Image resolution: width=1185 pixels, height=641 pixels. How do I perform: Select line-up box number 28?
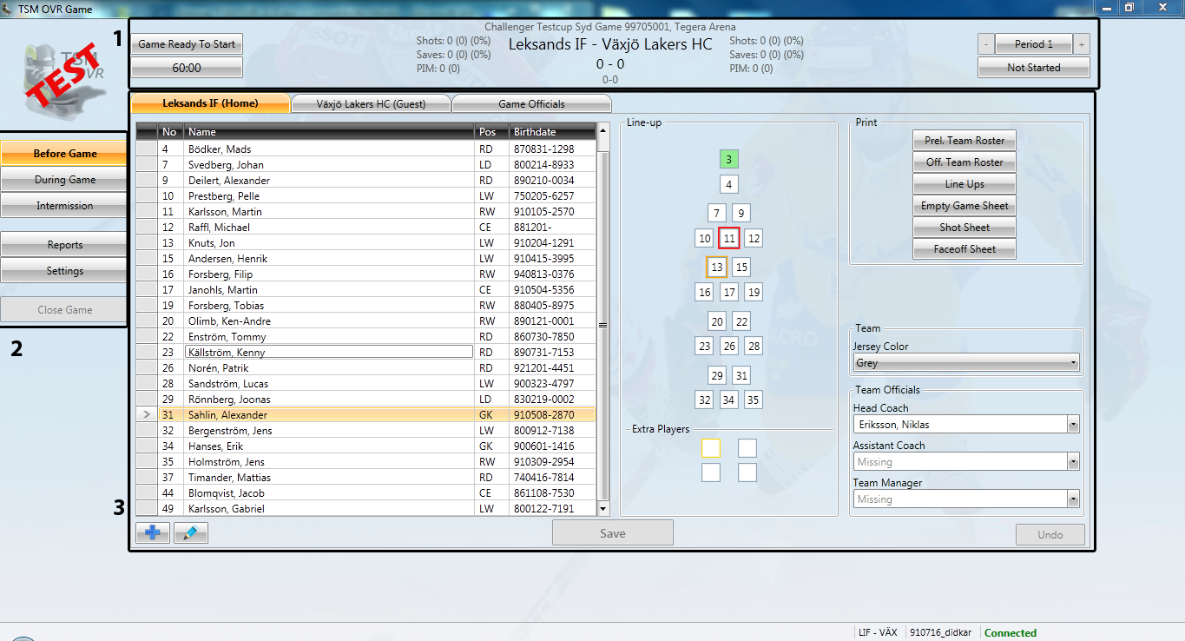tap(754, 346)
